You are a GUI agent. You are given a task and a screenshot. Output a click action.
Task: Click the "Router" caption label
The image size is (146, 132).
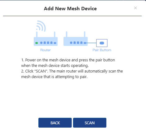[45, 50]
